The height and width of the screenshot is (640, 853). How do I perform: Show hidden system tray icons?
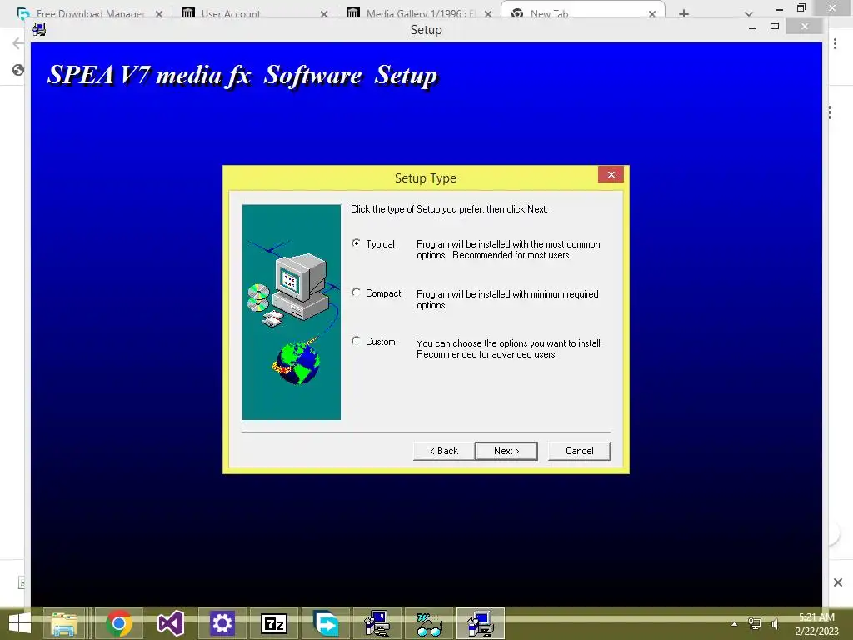click(x=735, y=624)
